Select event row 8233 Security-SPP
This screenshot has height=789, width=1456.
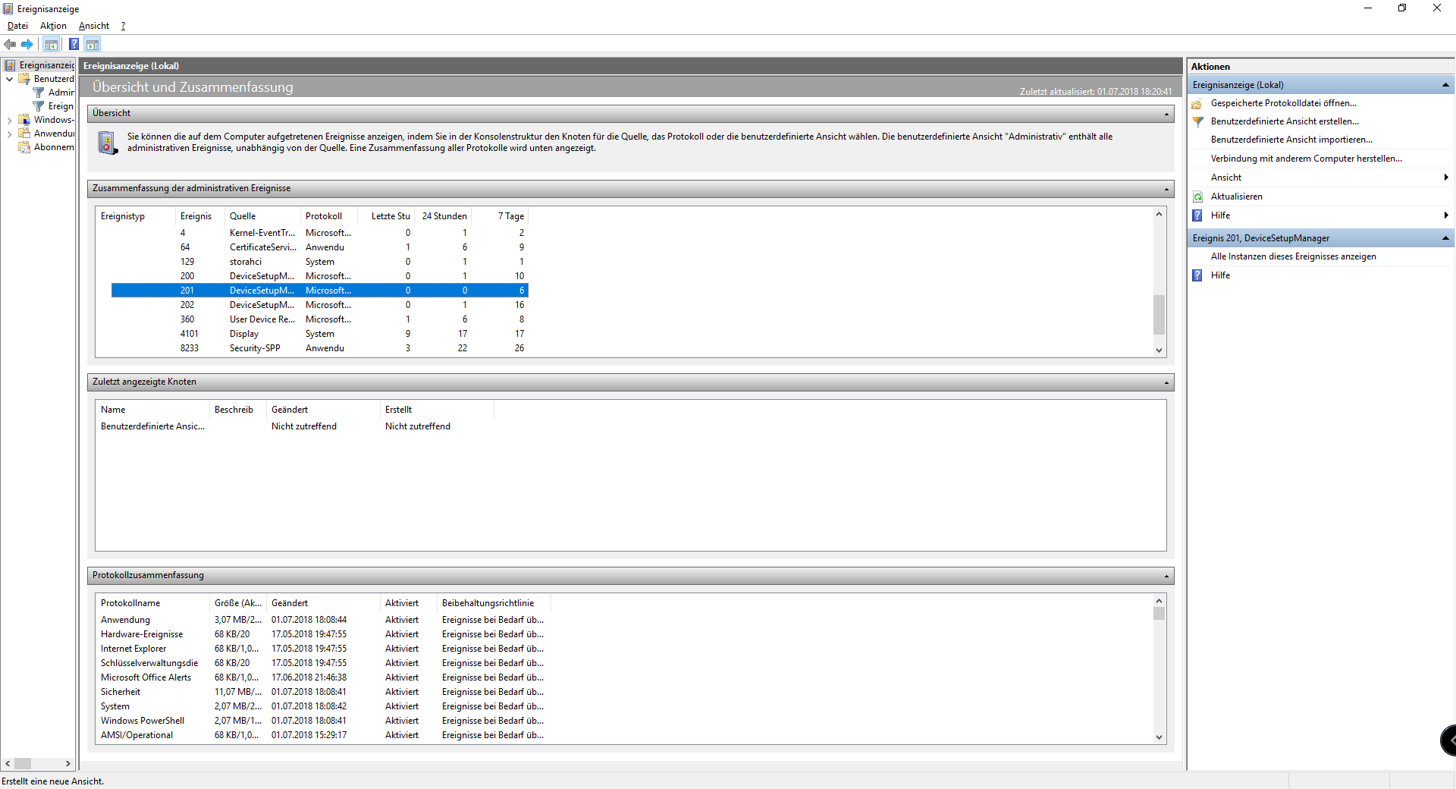pos(319,348)
